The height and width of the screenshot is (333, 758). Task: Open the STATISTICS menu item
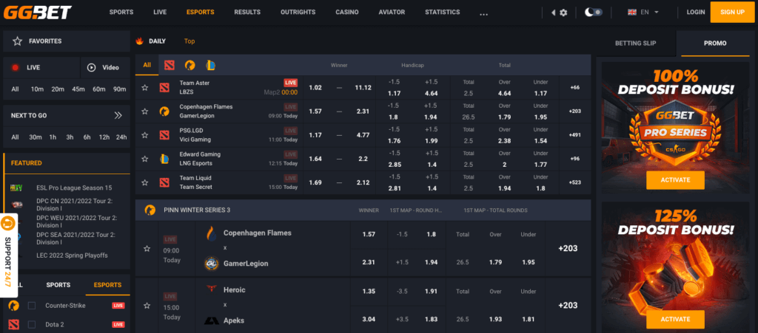click(443, 12)
